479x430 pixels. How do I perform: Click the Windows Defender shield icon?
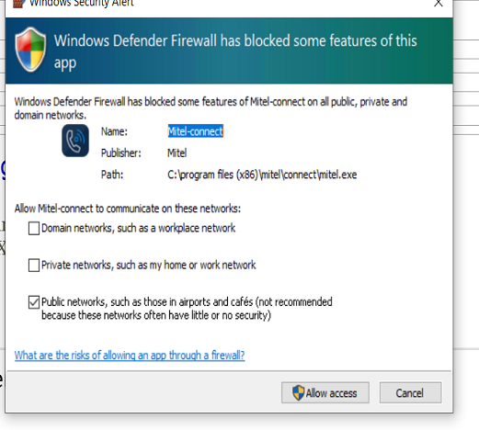[x=30, y=50]
